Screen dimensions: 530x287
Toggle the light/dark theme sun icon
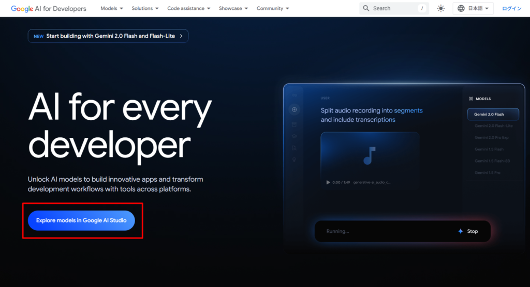point(440,8)
